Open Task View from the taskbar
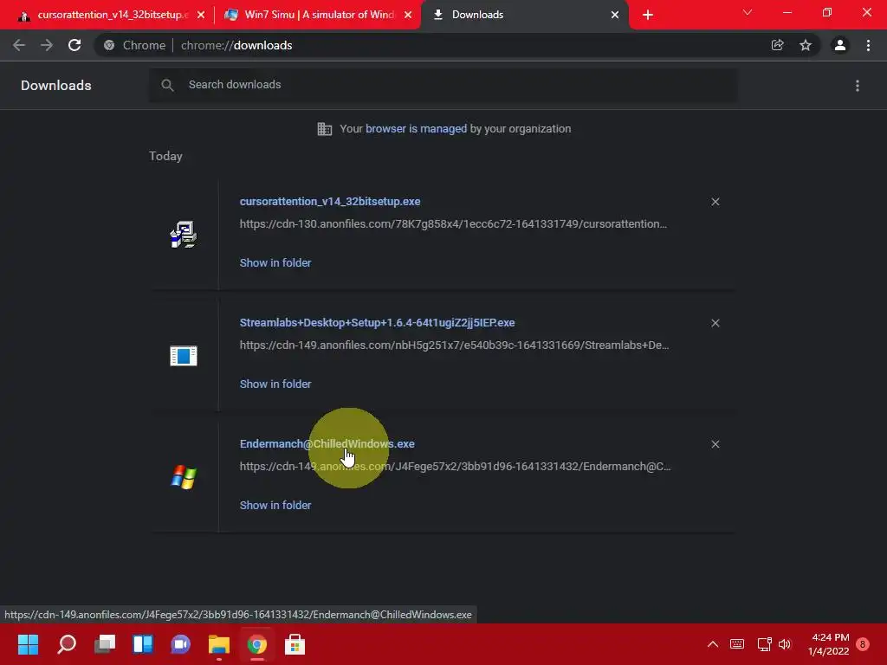Screen dimensions: 887x665 105,644
